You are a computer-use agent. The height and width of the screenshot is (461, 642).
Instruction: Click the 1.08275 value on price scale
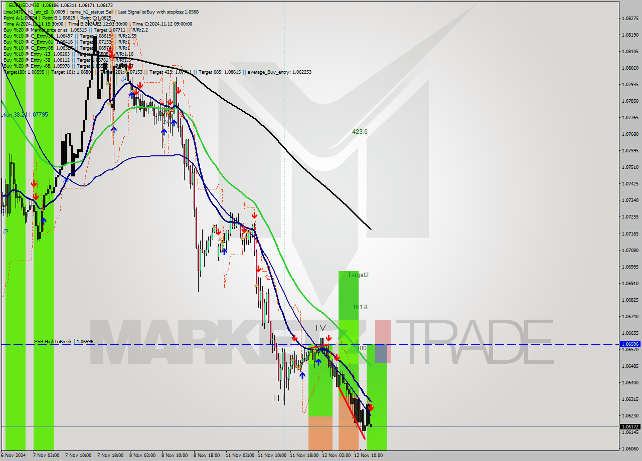pyautogui.click(x=630, y=18)
